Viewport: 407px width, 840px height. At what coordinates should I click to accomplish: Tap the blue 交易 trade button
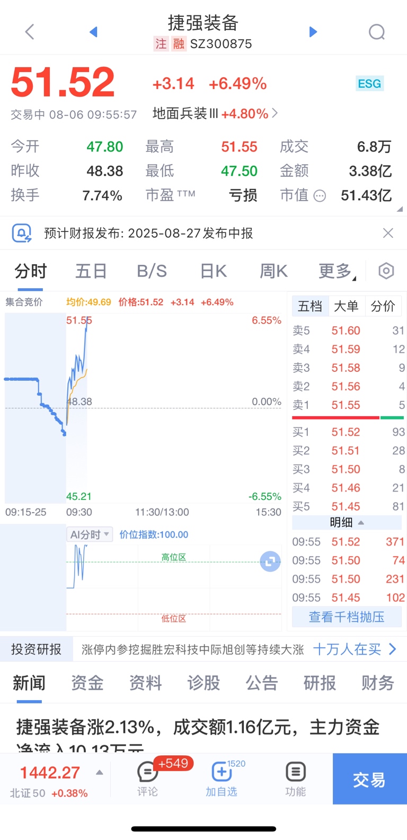pos(369,779)
